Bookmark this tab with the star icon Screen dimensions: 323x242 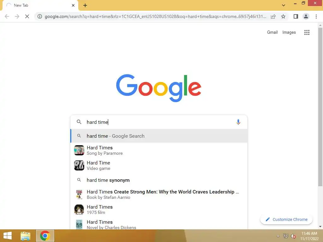pyautogui.click(x=283, y=16)
